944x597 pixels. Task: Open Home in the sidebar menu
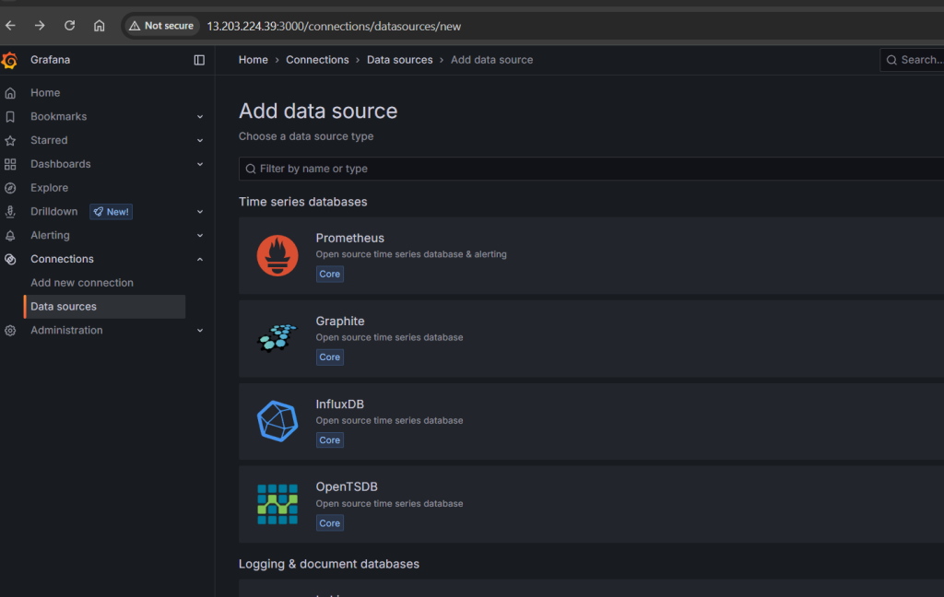pos(45,93)
